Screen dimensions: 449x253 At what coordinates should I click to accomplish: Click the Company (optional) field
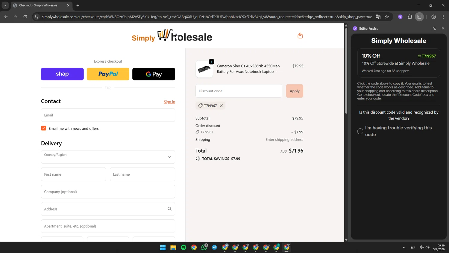(108, 192)
